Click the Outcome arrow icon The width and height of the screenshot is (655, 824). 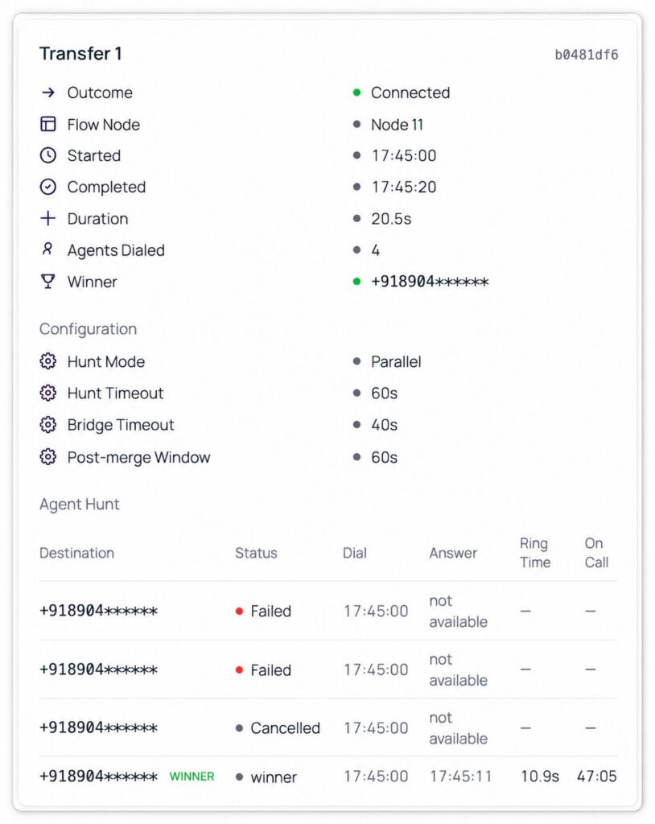(x=47, y=93)
